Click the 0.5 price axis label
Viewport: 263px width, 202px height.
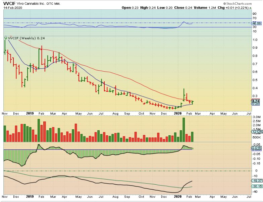click(x=256, y=80)
